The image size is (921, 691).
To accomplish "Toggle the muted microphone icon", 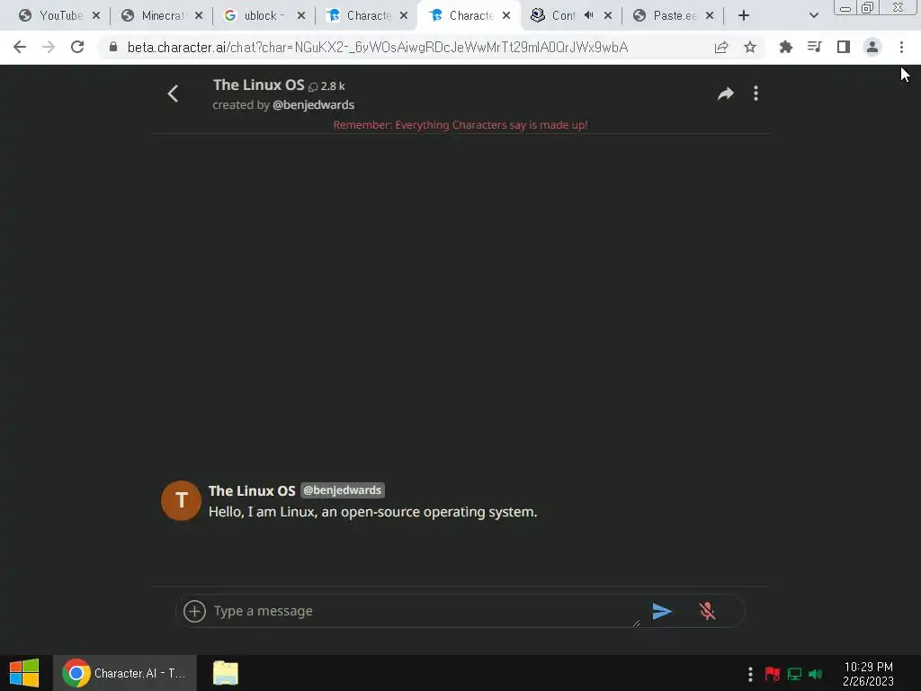I will 707,611.
